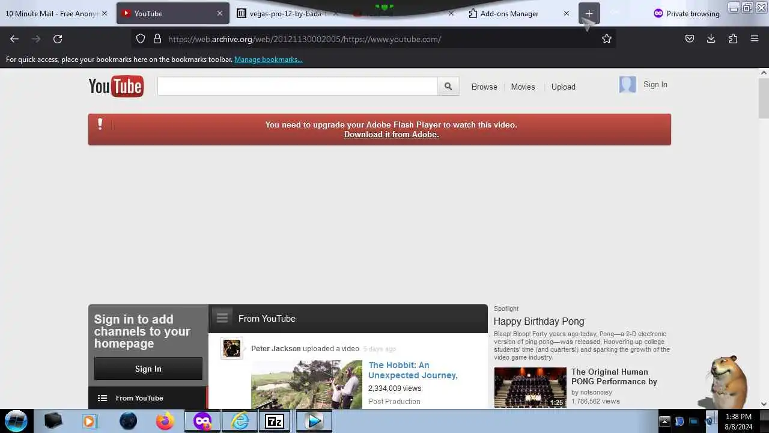
Task: Click the notsonoisy uploader name
Action: [x=595, y=392]
